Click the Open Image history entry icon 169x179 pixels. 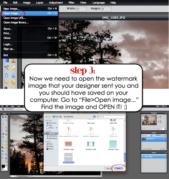click(143, 157)
